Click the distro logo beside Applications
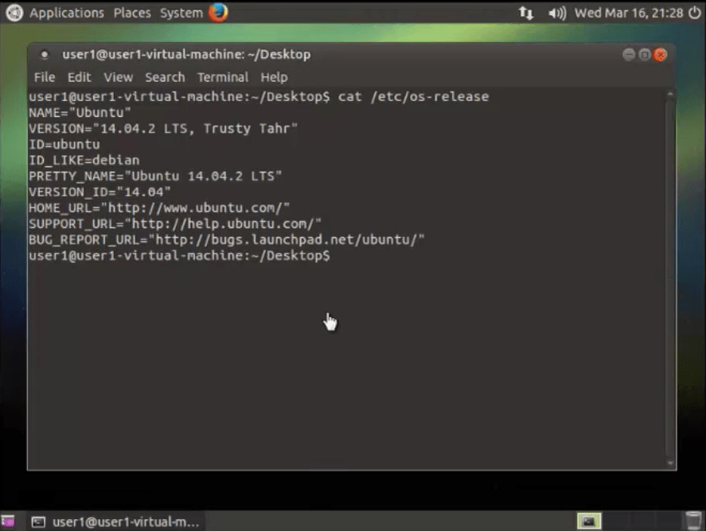 click(14, 13)
